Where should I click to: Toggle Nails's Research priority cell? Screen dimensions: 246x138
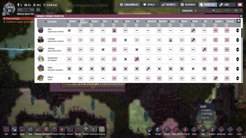coord(148,69)
